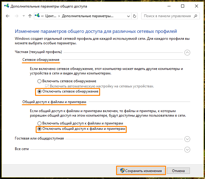Minimize the sharing settings window
This screenshot has height=179, width=205.
coord(169,6)
